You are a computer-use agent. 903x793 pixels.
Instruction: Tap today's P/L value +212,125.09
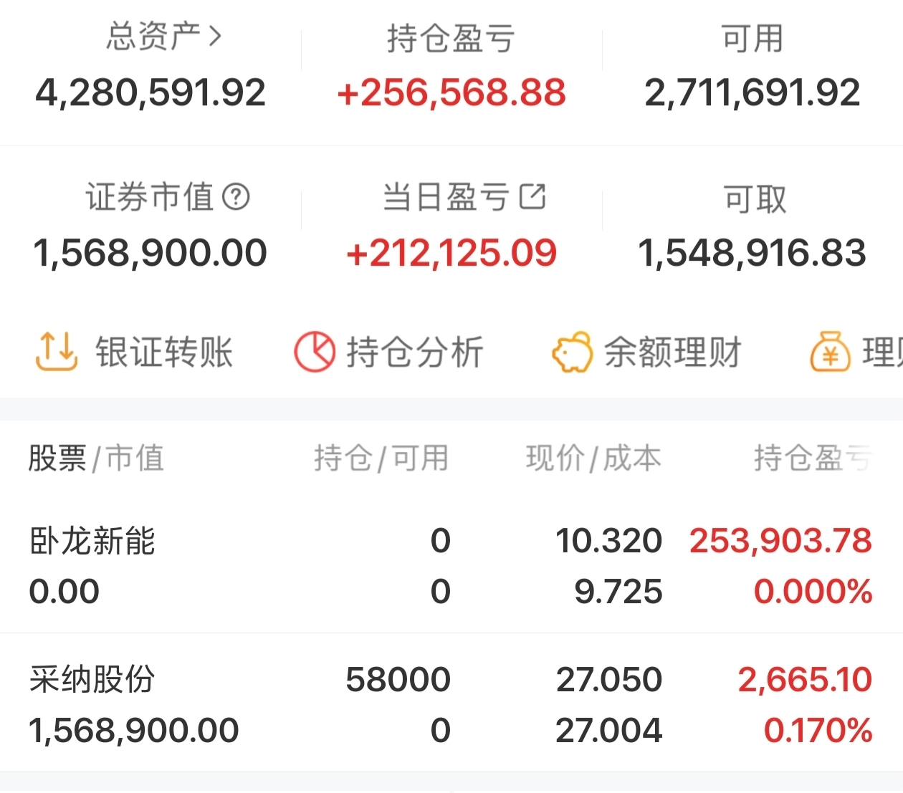click(451, 254)
